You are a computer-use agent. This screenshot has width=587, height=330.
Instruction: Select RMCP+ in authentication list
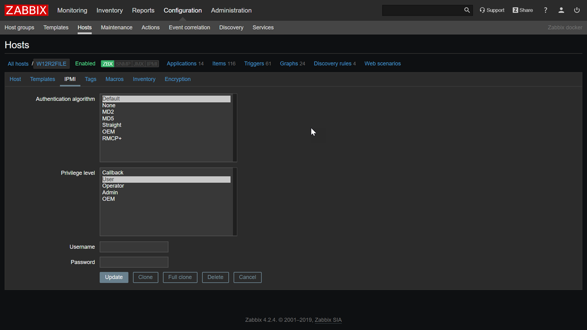(x=112, y=138)
